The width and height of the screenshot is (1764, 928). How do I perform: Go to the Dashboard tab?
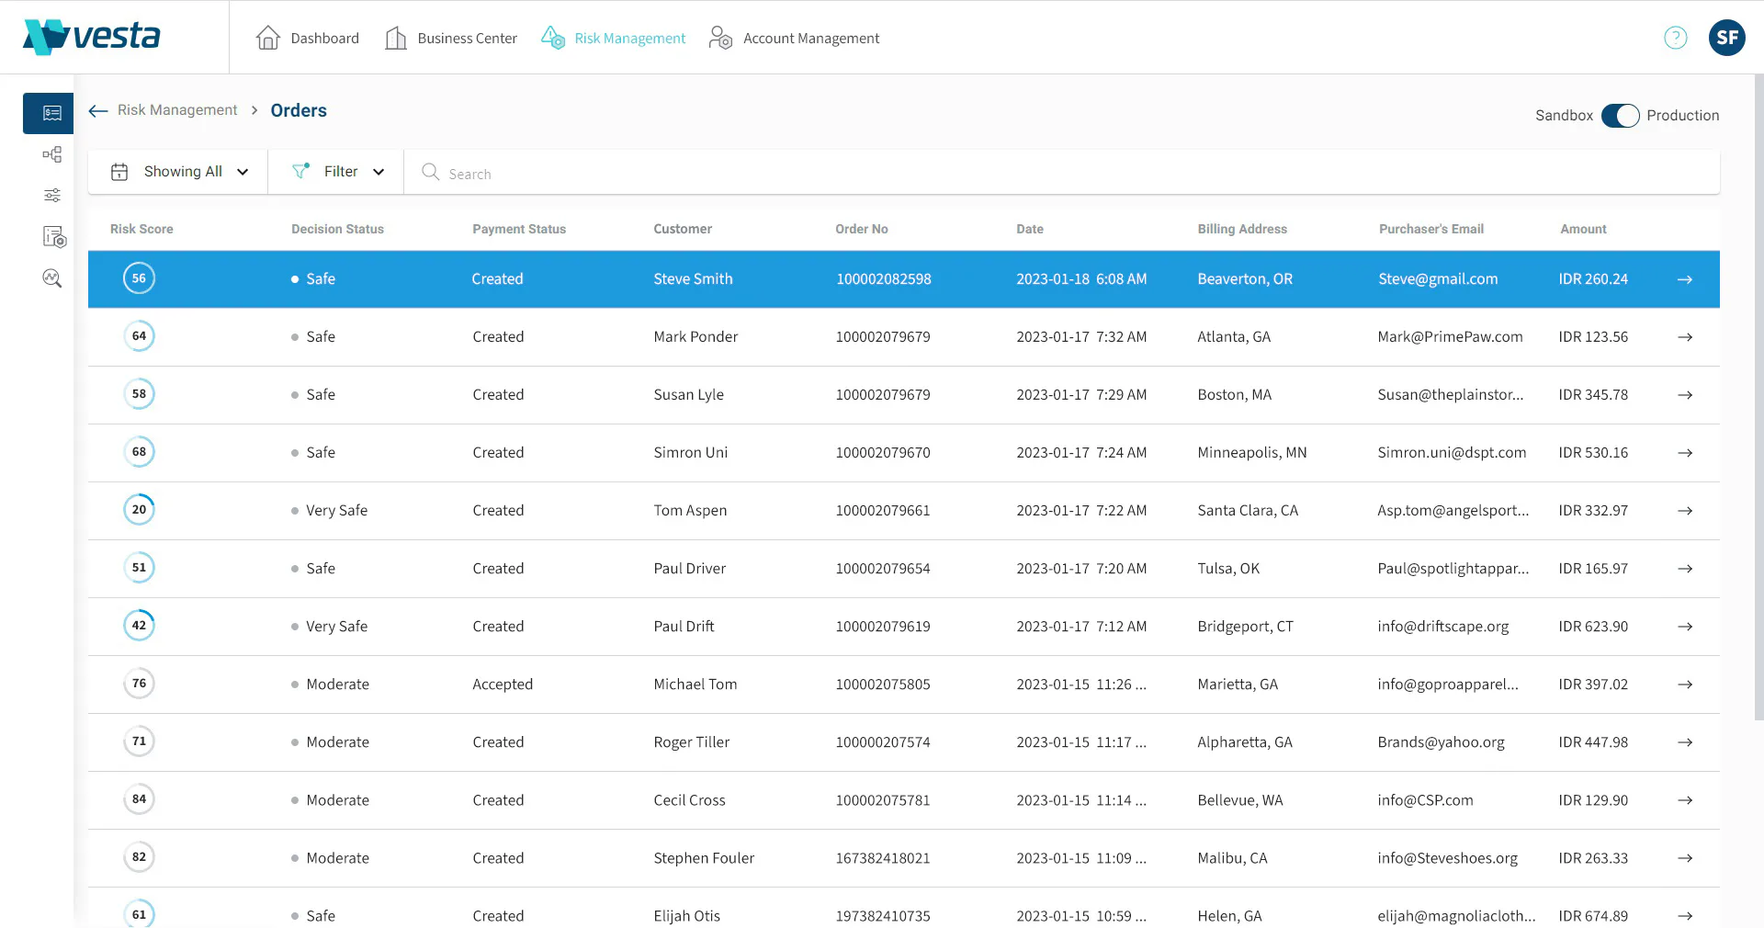point(307,38)
